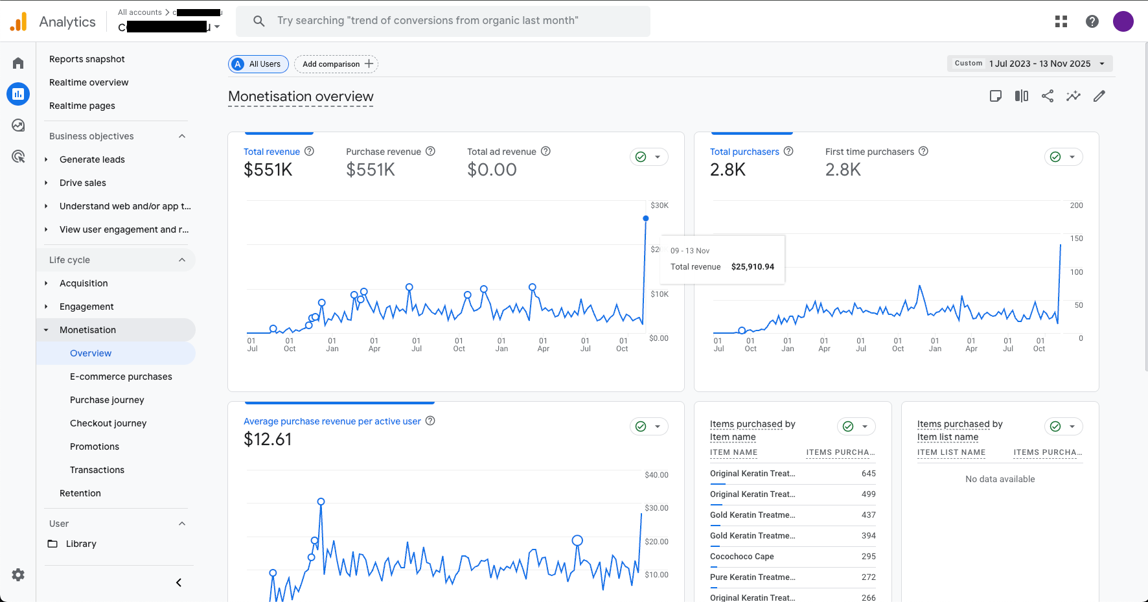
Task: Open the Advertising icon in left rail
Action: tap(18, 156)
